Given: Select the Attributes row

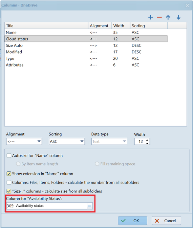Looking at the screenshot, I should click(86, 65).
